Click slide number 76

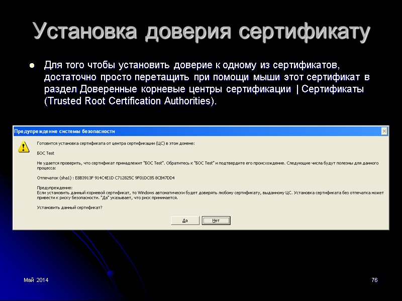(x=374, y=280)
